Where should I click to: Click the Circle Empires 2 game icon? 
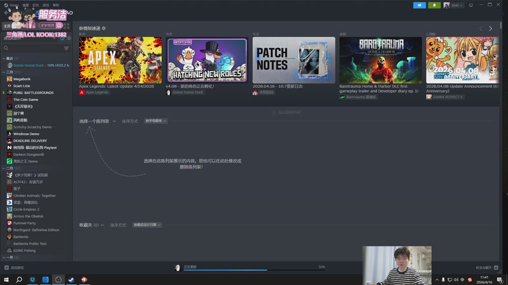coord(10,210)
